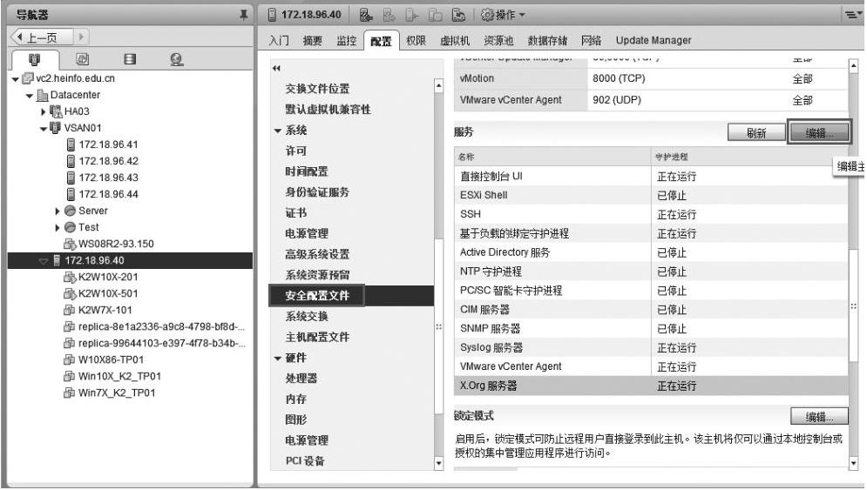
Task: Collapse the configuration list with double-arrow icon
Action: [276, 69]
